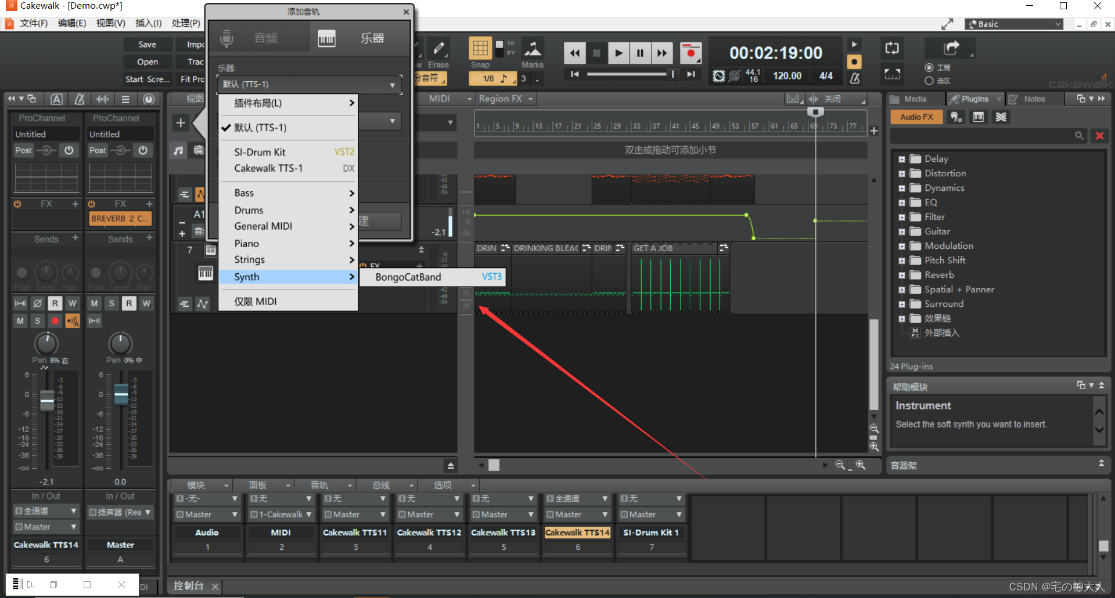Toggle the metronome icon

[x=855, y=77]
